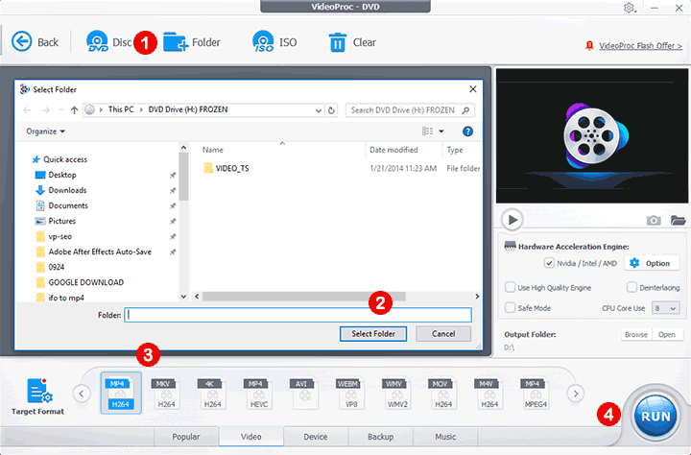Enable Deinterlacing option
The width and height of the screenshot is (691, 455).
[x=631, y=287]
